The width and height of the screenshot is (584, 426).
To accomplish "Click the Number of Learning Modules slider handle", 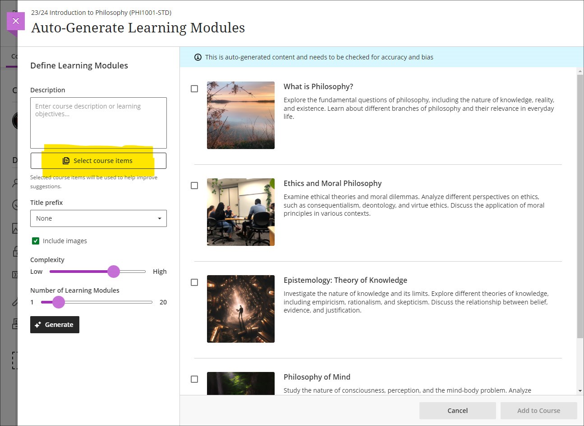I will (59, 302).
